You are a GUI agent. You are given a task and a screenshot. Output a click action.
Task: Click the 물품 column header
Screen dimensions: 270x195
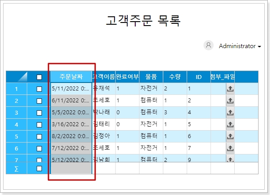tap(151, 77)
